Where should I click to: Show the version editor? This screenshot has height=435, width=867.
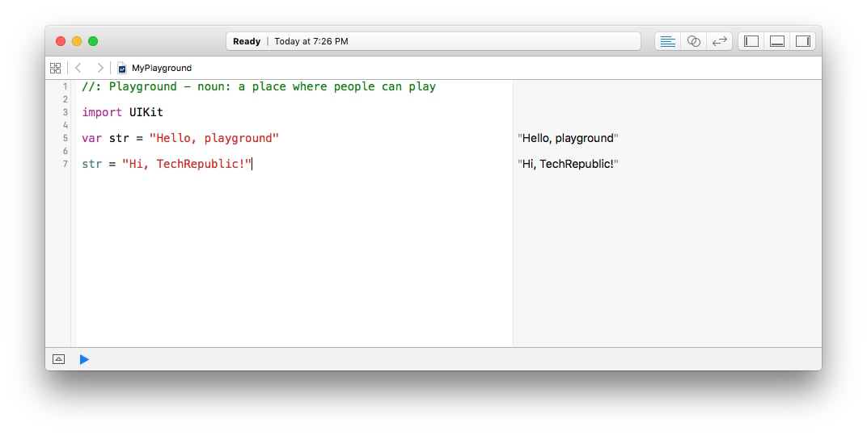tap(719, 41)
